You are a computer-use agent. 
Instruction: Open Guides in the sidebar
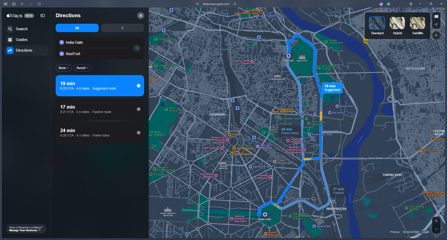pyautogui.click(x=22, y=40)
